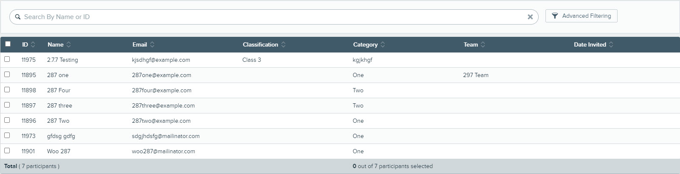Click the name 287 Four

click(x=59, y=90)
